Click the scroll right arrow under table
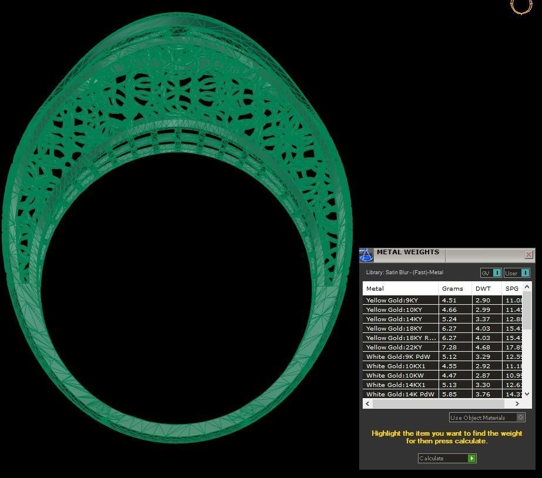Screen dimensions: 542x478 pyautogui.click(x=517, y=403)
